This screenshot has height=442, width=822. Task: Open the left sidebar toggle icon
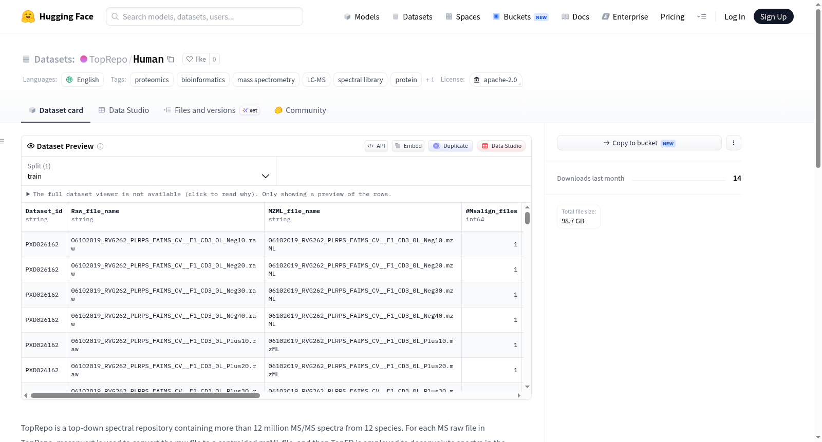pyautogui.click(x=2, y=141)
